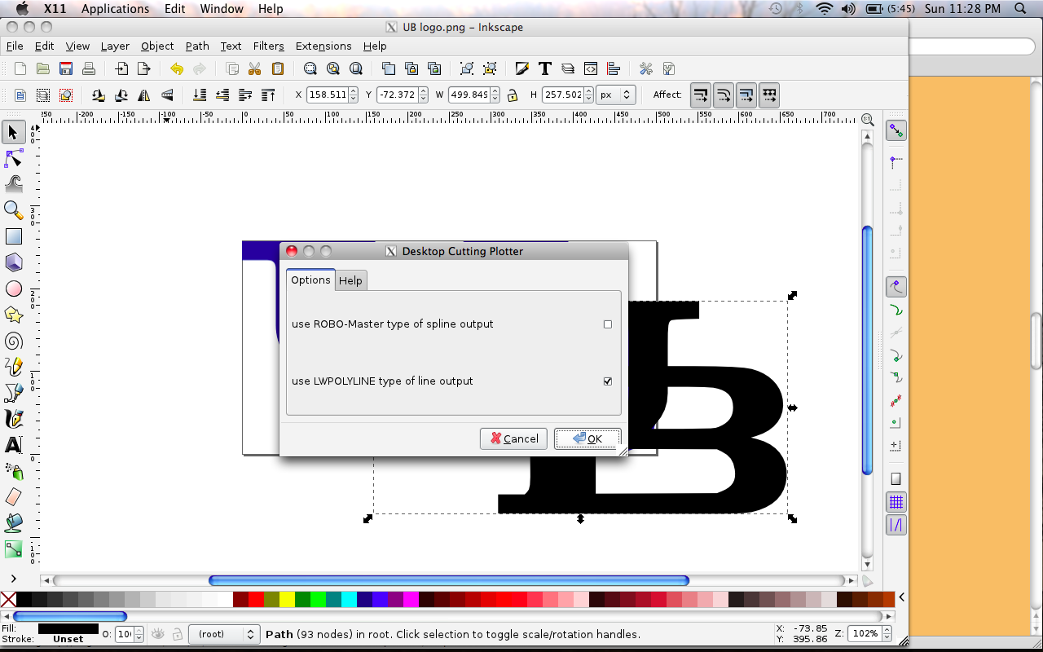Viewport: 1043px width, 652px height.
Task: Open the (root) layer dropdown
Action: (x=224, y=634)
